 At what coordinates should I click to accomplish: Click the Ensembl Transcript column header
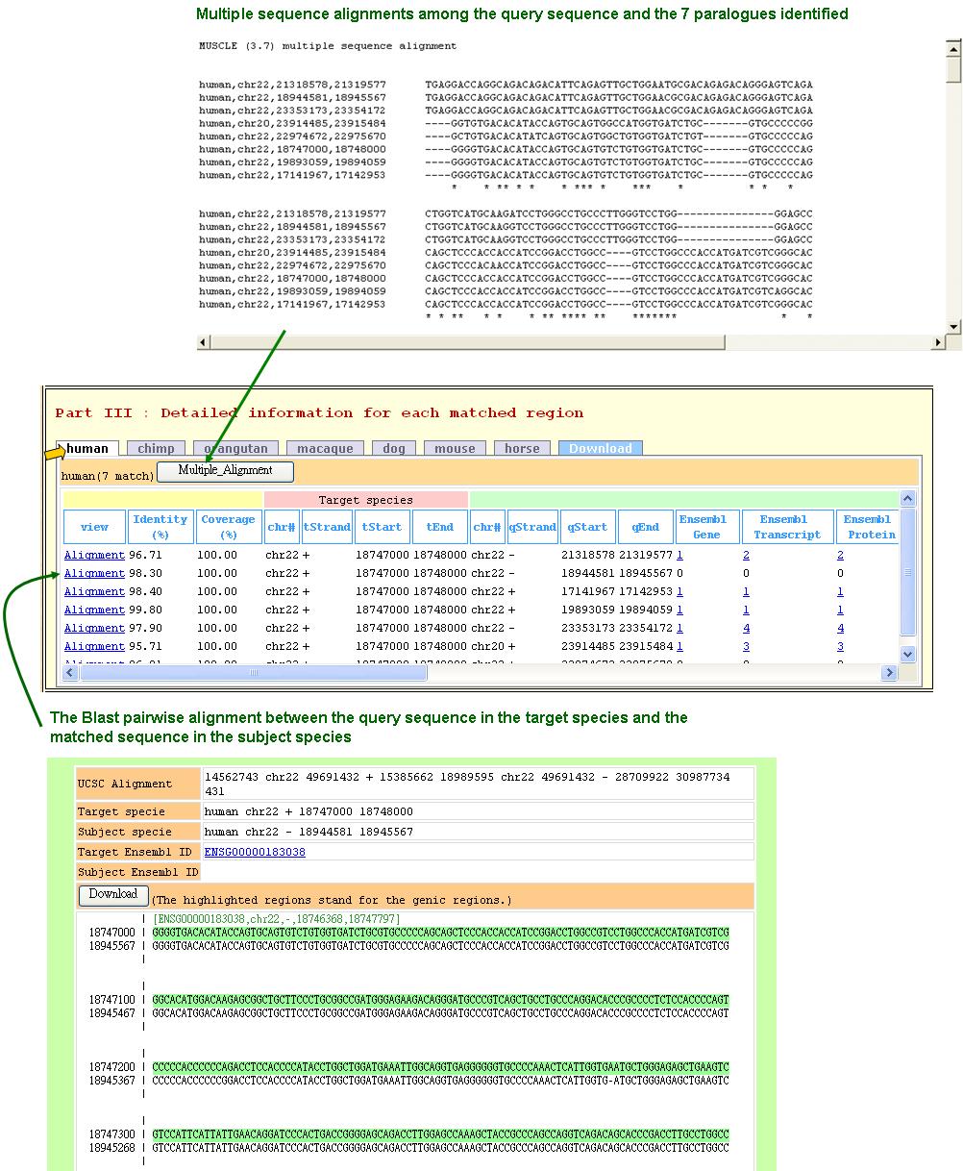(x=787, y=527)
